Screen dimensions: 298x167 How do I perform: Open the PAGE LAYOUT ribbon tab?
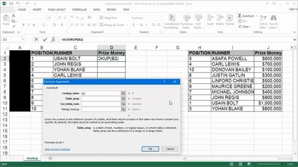pos(57,10)
